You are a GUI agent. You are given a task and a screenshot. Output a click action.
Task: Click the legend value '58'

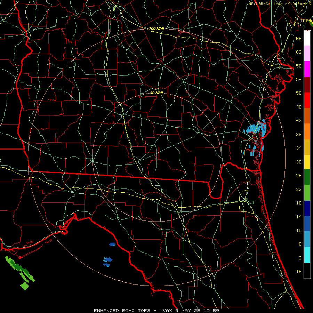(x=299, y=66)
